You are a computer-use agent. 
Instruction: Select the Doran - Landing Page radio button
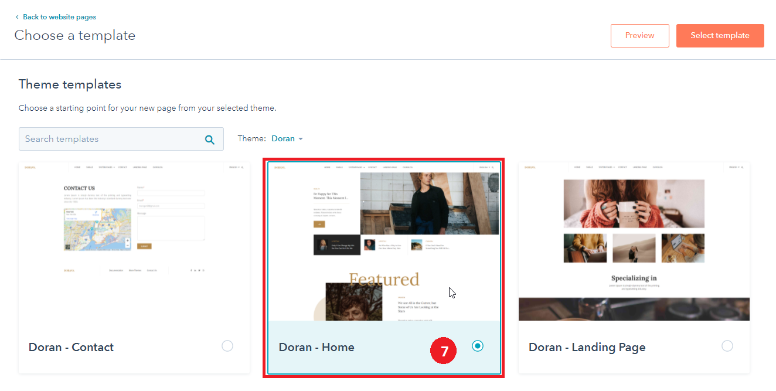click(727, 346)
